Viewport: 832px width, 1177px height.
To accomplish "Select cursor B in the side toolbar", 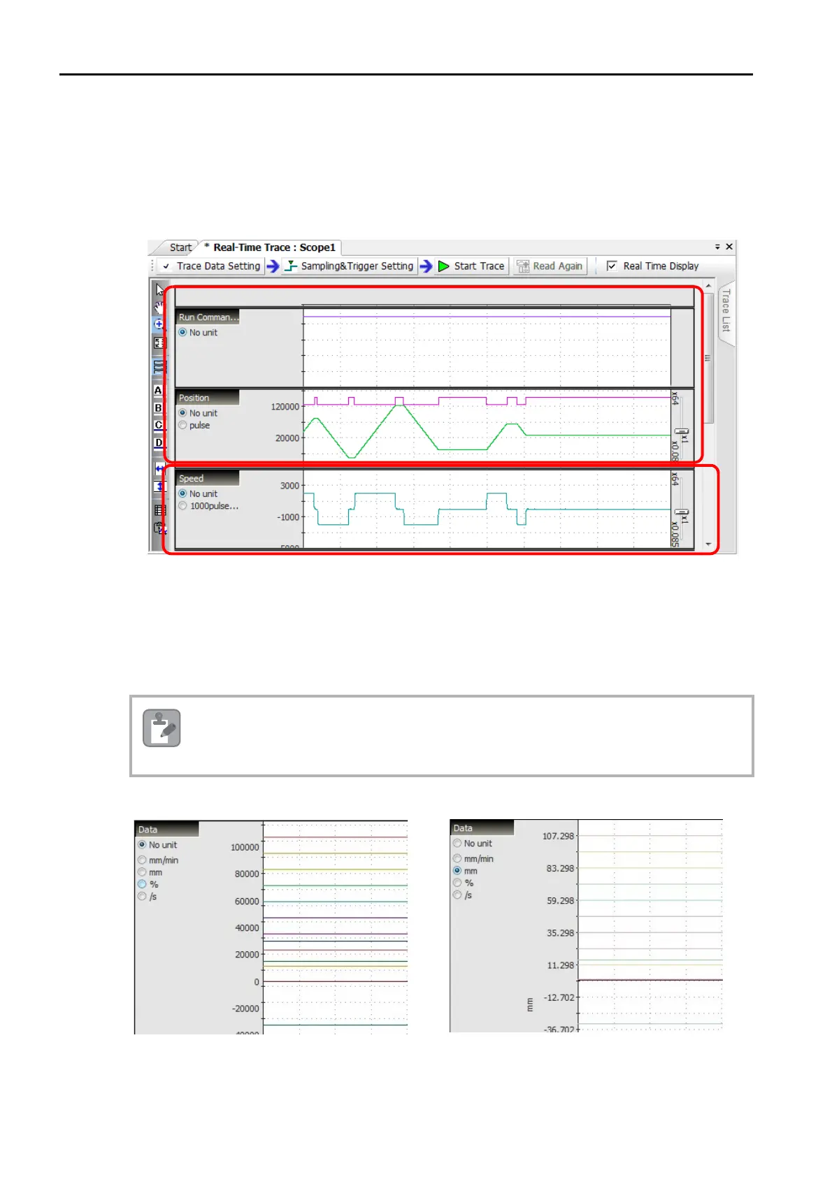I will tap(159, 408).
